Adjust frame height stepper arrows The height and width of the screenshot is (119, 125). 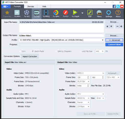103,77
